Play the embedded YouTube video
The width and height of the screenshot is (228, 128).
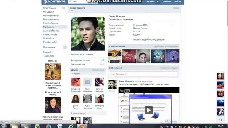(x=149, y=110)
